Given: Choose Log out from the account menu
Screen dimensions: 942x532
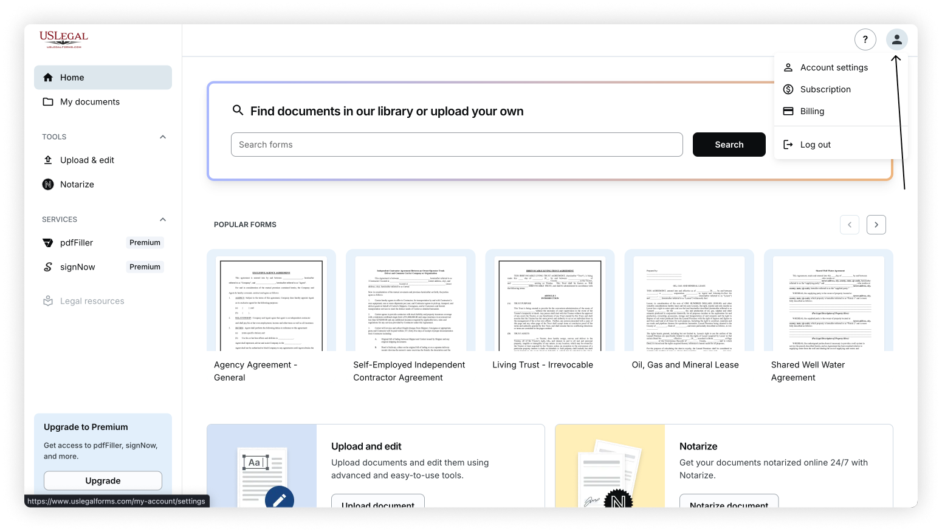Looking at the screenshot, I should pyautogui.click(x=815, y=145).
